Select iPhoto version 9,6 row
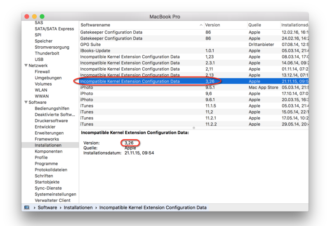 pos(194,93)
